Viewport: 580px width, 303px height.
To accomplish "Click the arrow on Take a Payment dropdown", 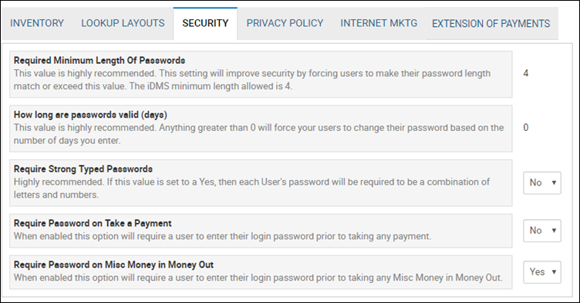I will [x=554, y=231].
